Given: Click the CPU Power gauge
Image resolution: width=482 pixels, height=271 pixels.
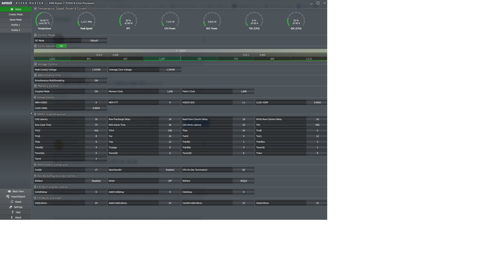Looking at the screenshot, I should coord(170,21).
